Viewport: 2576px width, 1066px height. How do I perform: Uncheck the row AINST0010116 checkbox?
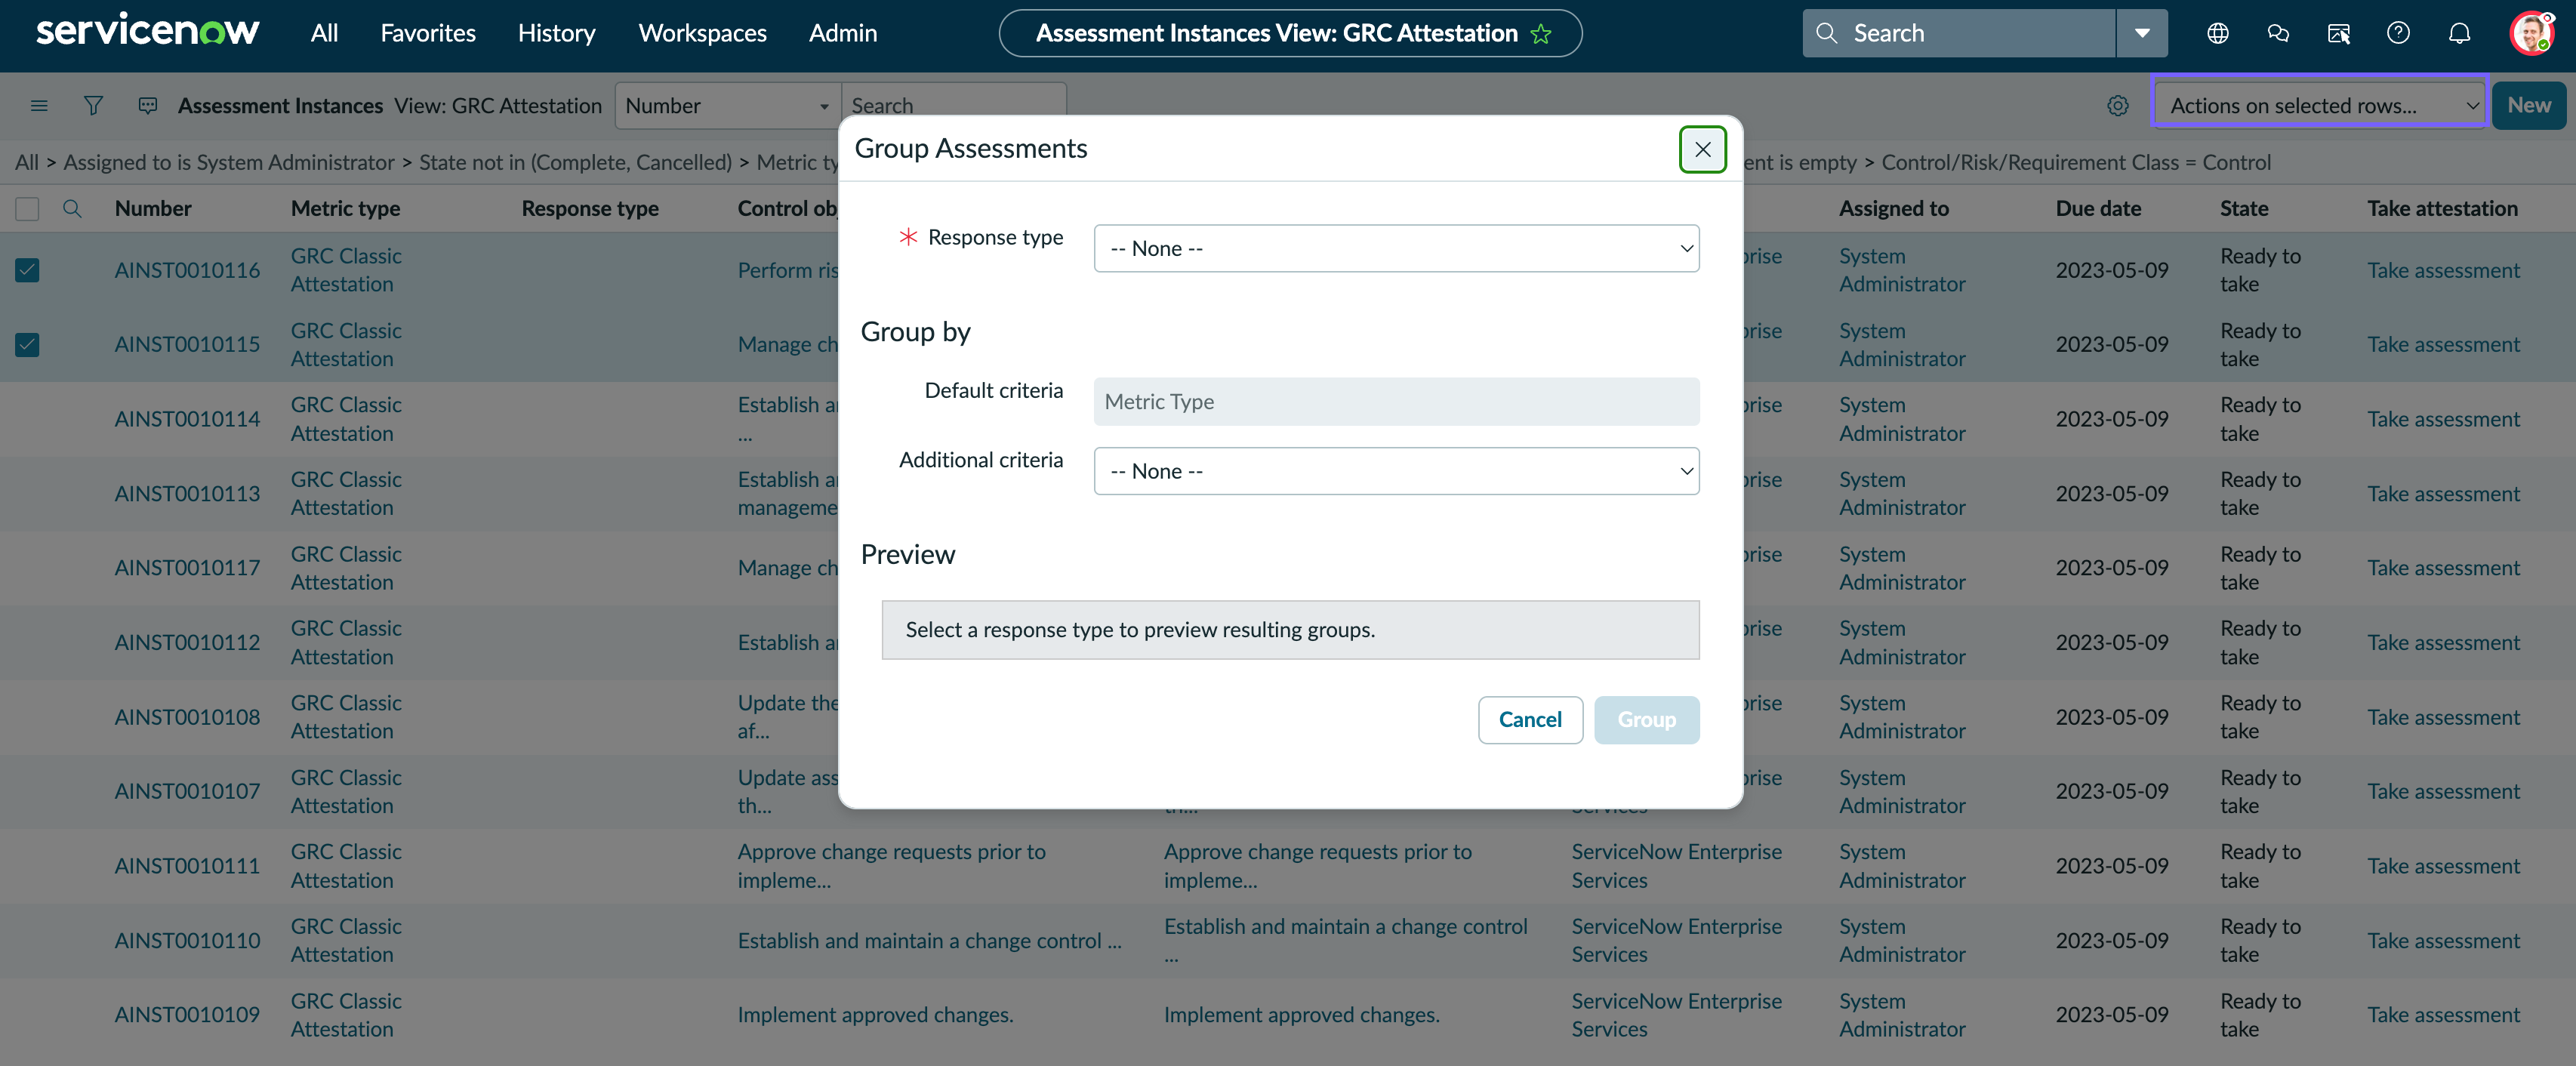[27, 270]
